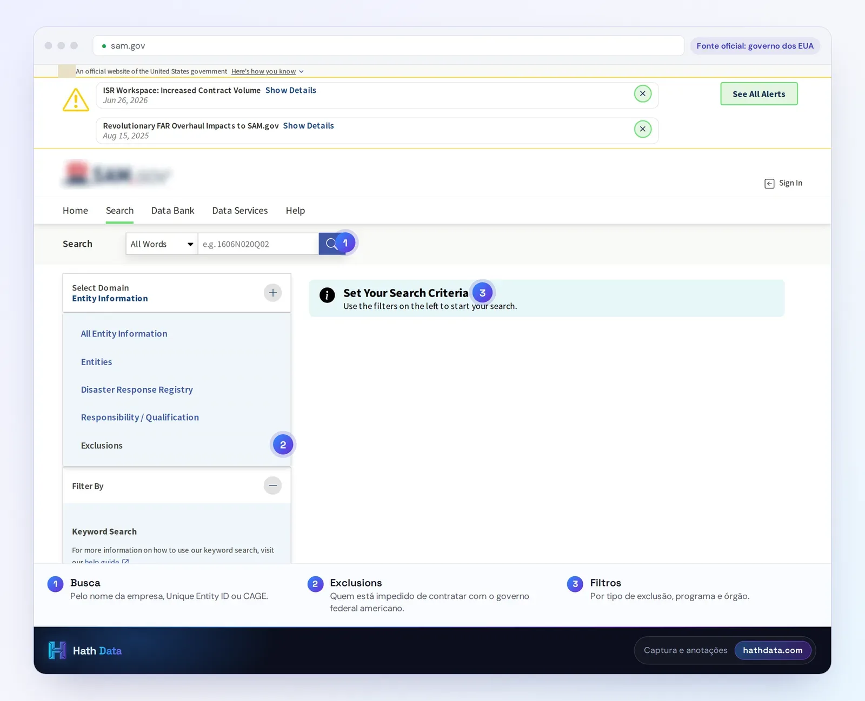The image size is (865, 701).
Task: Click the yellow warning triangle icon
Action: pyautogui.click(x=76, y=100)
